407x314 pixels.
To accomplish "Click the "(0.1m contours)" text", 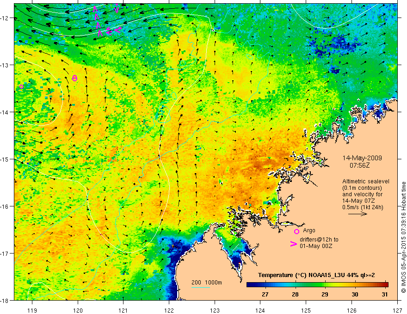I will point(362,188).
